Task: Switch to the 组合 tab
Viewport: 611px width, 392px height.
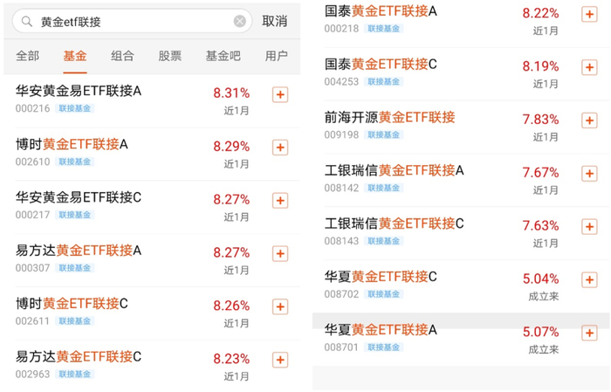Action: click(123, 56)
